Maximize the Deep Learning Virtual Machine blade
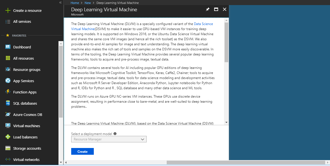 [216, 9]
